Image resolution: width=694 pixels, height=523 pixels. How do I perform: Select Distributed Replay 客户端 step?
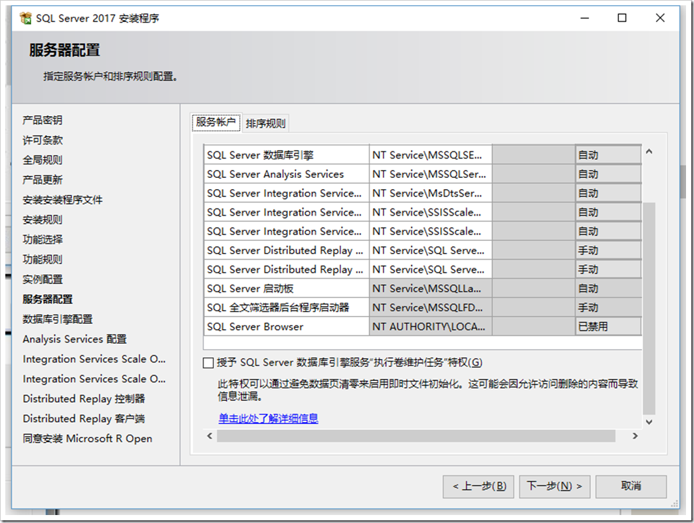pos(84,418)
